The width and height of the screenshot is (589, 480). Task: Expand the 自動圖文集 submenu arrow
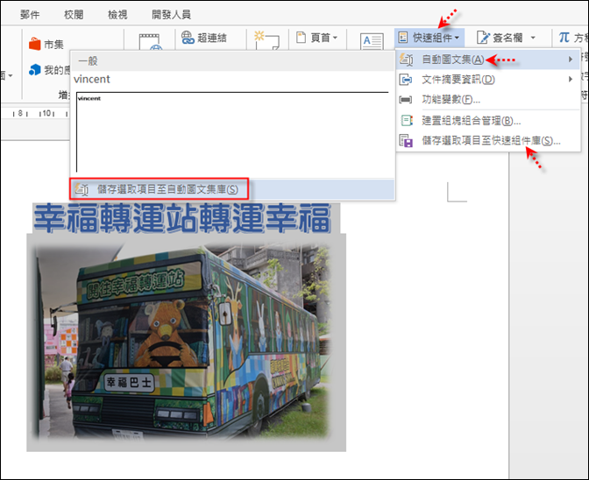(571, 60)
